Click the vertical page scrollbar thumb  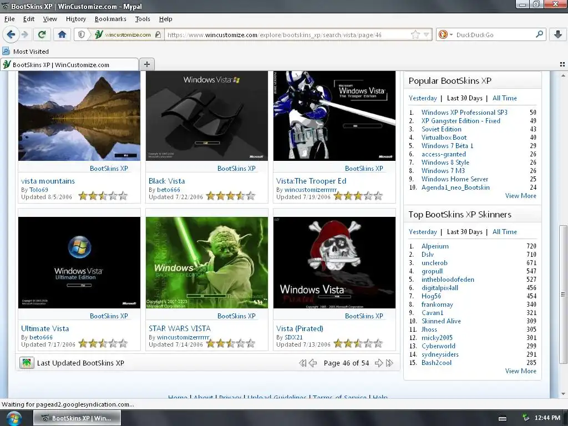(563, 294)
